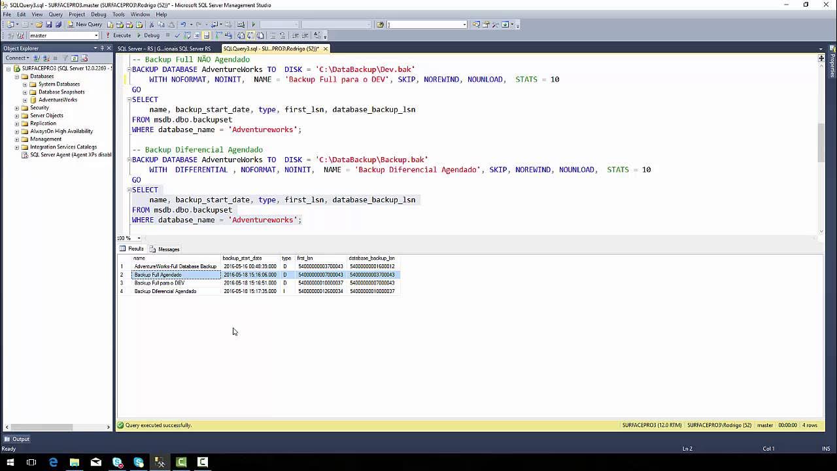
Task: Switch to the SQL Server – RS tab
Action: 164,48
